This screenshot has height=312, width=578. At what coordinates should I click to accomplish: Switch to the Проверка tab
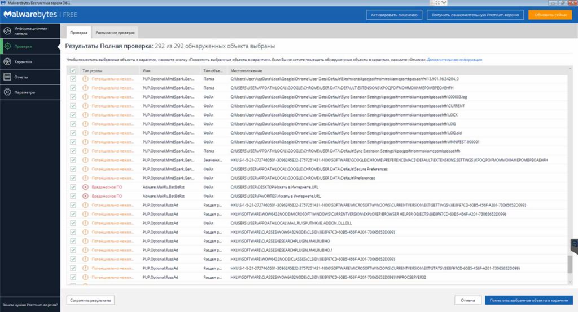[x=78, y=32]
